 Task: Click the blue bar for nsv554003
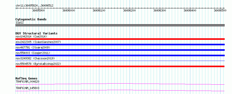(x=120, y=55)
